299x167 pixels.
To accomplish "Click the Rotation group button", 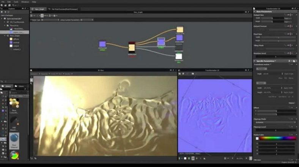I will click(x=261, y=69).
